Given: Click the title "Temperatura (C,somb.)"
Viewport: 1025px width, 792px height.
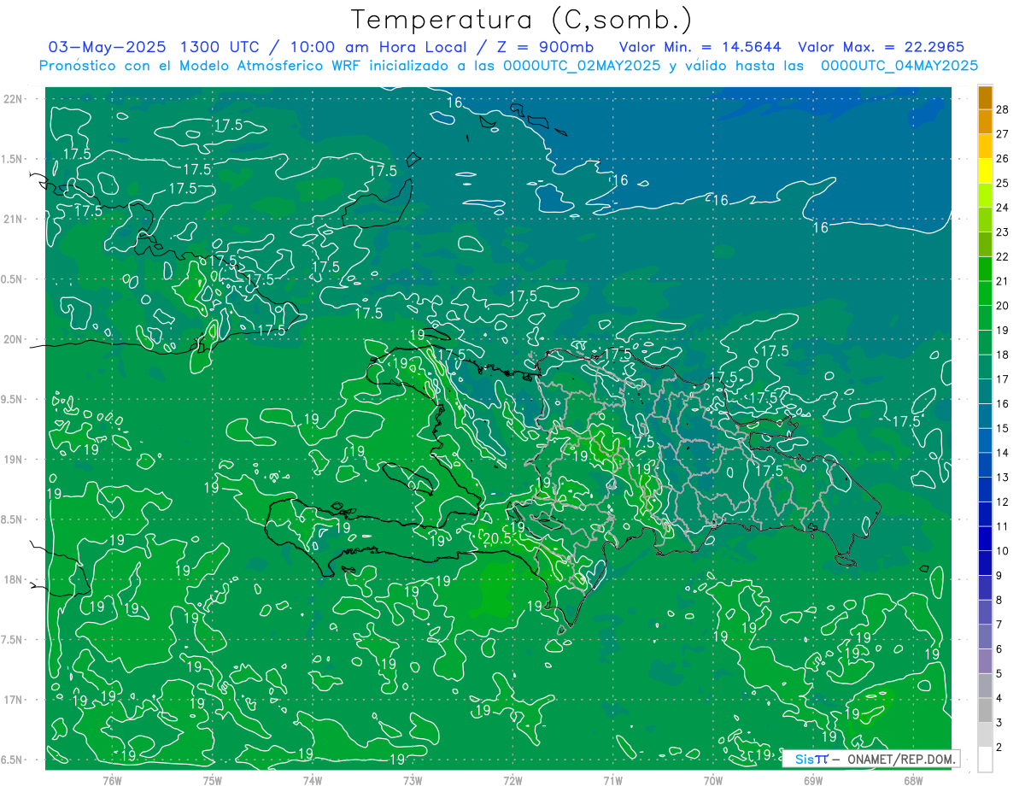Looking at the screenshot, I should click(x=521, y=21).
